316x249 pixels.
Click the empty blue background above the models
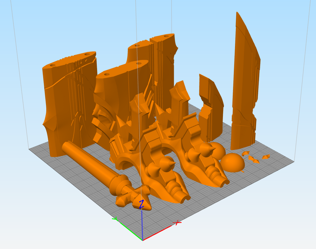[86, 23]
